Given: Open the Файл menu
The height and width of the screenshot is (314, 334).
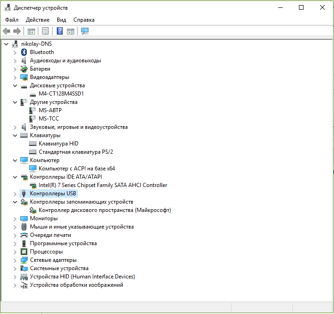Looking at the screenshot, I should (x=12, y=20).
